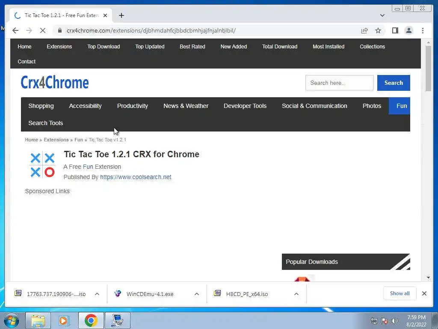Image resolution: width=438 pixels, height=329 pixels.
Task: Open Most Installed menu item
Action: (328, 46)
